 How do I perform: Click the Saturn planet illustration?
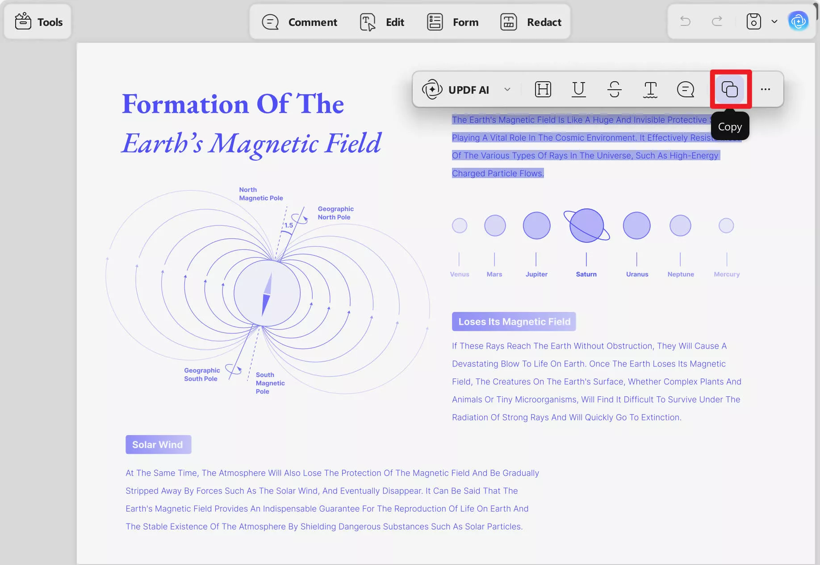tap(586, 226)
